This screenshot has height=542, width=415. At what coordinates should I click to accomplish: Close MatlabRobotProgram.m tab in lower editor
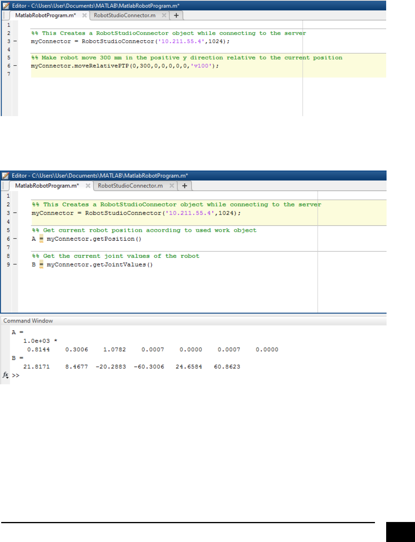tap(88, 186)
